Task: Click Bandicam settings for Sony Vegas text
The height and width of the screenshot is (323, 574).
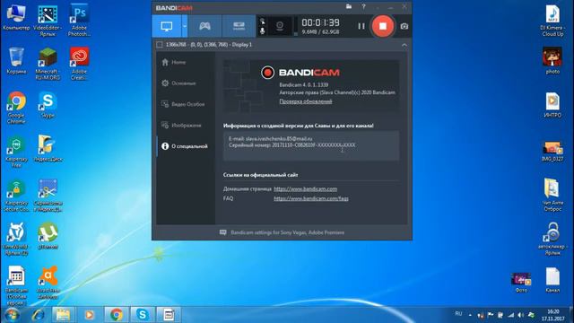Action: pos(287,232)
